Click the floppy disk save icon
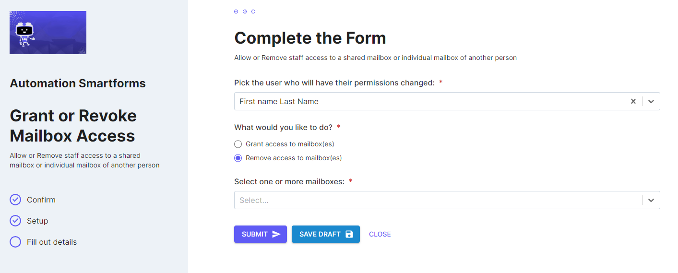The width and height of the screenshot is (678, 273). click(x=349, y=234)
